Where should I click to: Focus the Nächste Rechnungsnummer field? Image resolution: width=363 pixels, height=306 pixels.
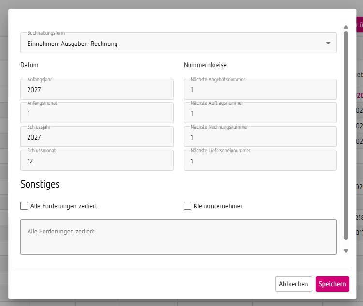pyautogui.click(x=260, y=137)
